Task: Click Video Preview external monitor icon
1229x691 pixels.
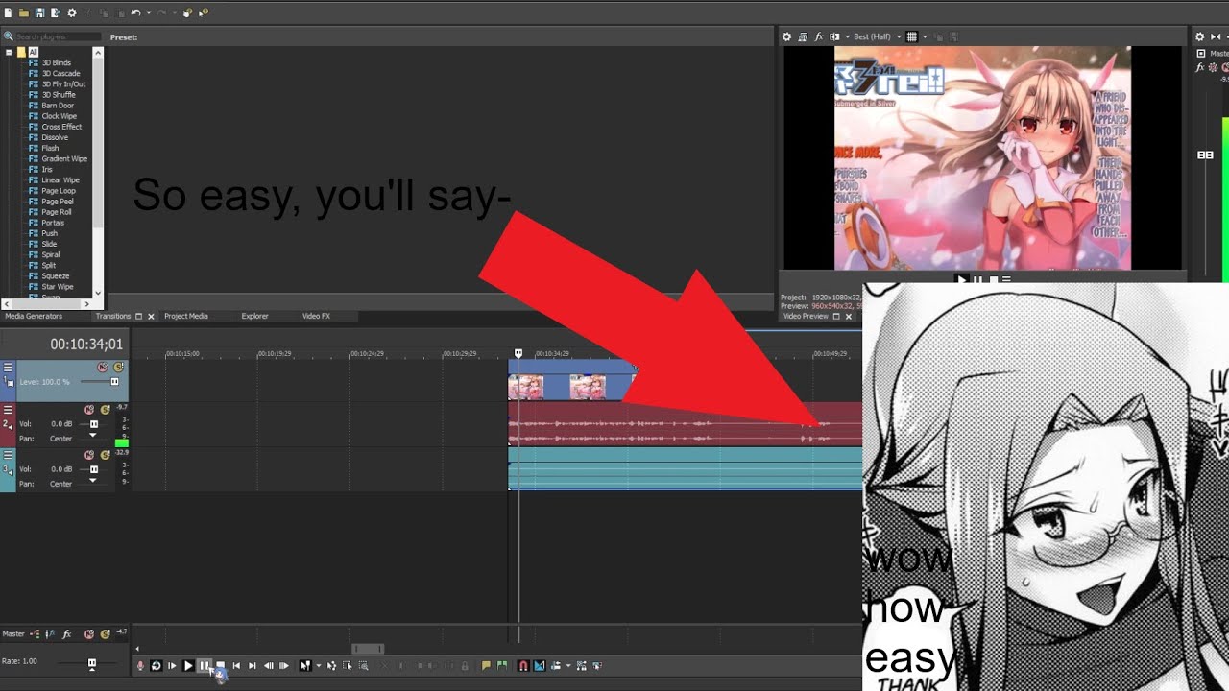Action: click(x=803, y=36)
